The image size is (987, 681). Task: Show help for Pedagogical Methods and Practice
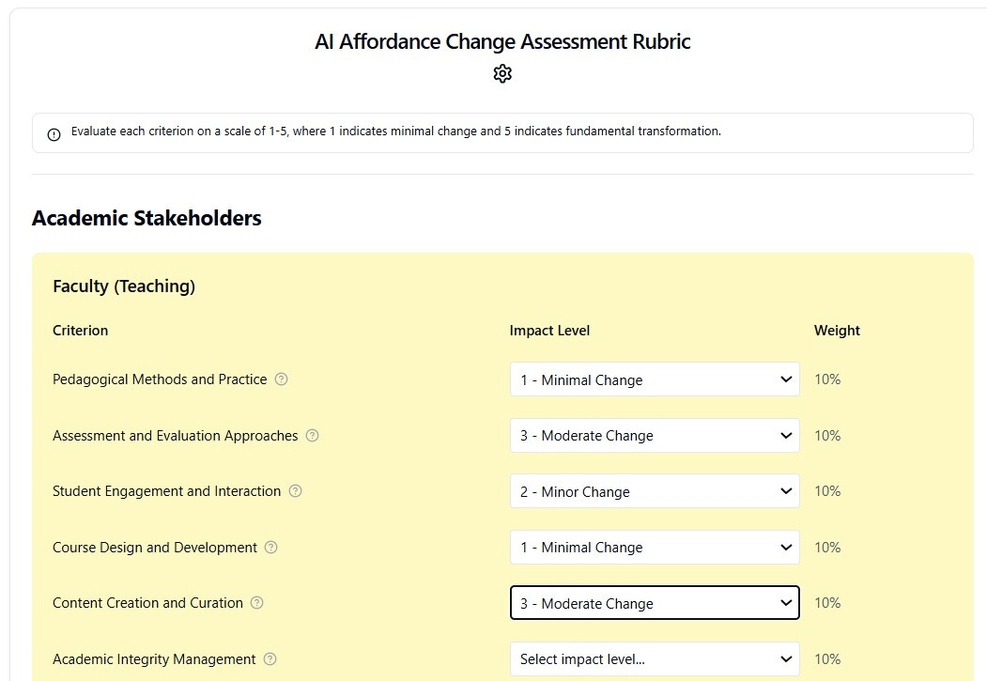pyautogui.click(x=282, y=379)
